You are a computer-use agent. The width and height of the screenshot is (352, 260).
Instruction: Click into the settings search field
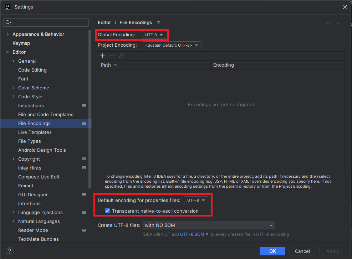pyautogui.click(x=46, y=22)
